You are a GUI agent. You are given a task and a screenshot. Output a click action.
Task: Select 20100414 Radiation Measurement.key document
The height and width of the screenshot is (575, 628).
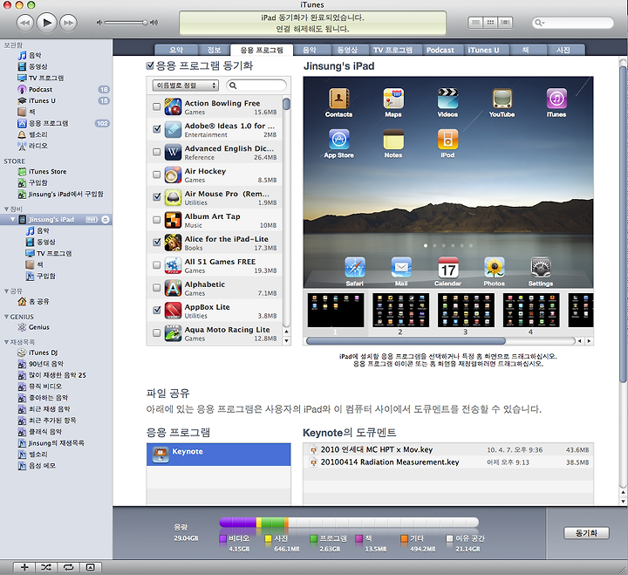point(448,462)
